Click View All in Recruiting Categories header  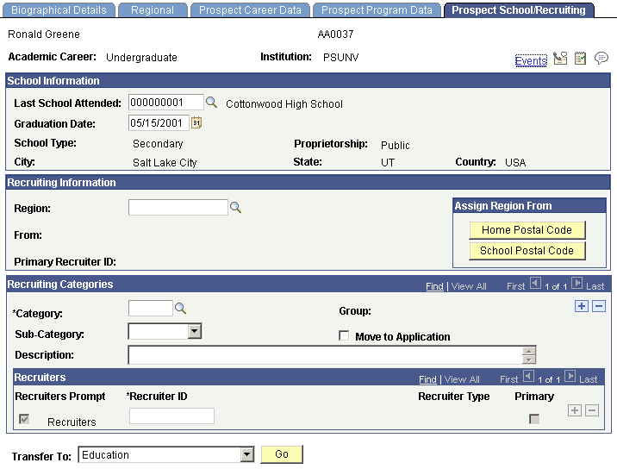[469, 286]
